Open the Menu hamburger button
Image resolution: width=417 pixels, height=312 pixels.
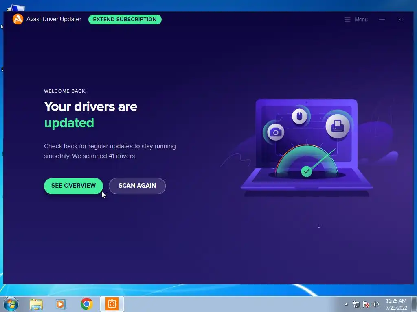pos(356,19)
